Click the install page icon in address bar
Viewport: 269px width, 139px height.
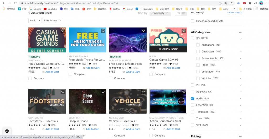point(220,3)
